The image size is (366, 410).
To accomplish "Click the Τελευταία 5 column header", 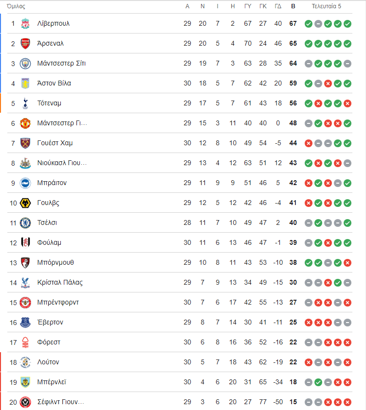I will pyautogui.click(x=326, y=6).
